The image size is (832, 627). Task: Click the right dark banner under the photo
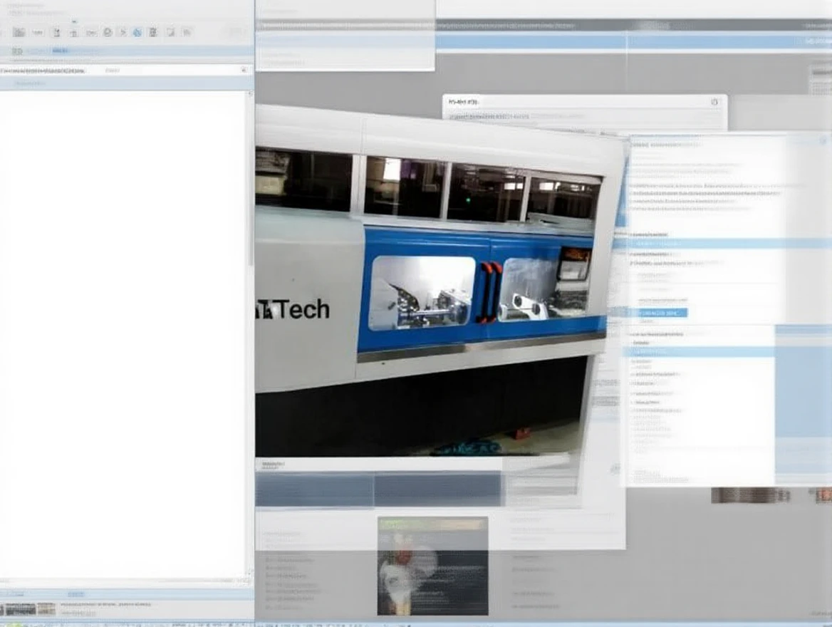click(x=437, y=490)
